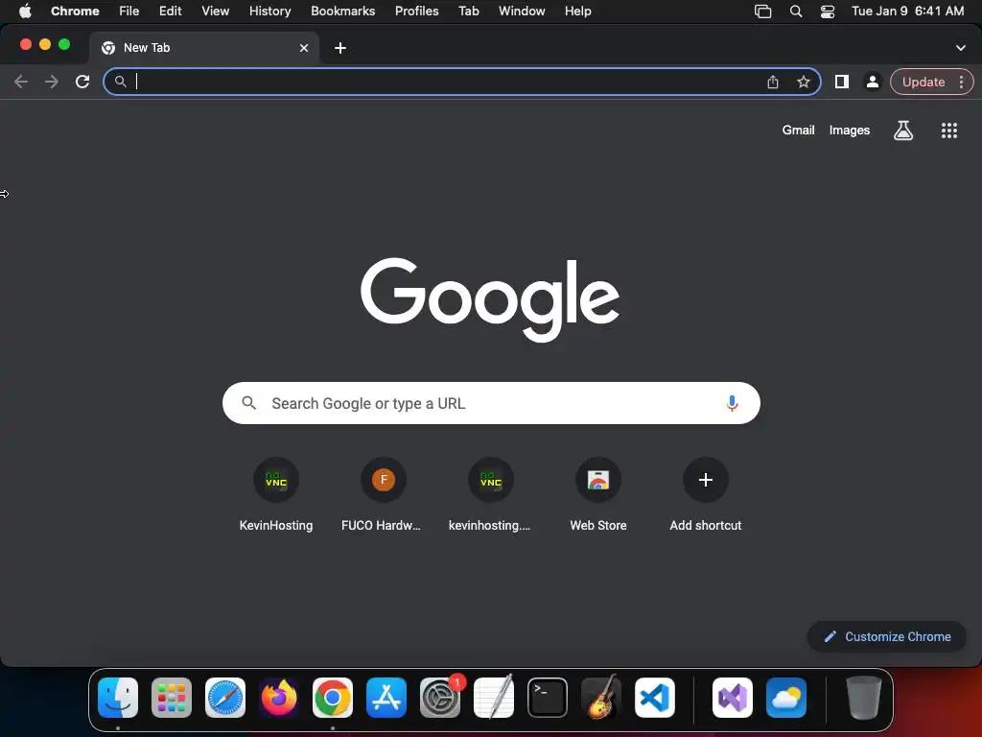
Task: Click the Update button
Action: (924, 82)
